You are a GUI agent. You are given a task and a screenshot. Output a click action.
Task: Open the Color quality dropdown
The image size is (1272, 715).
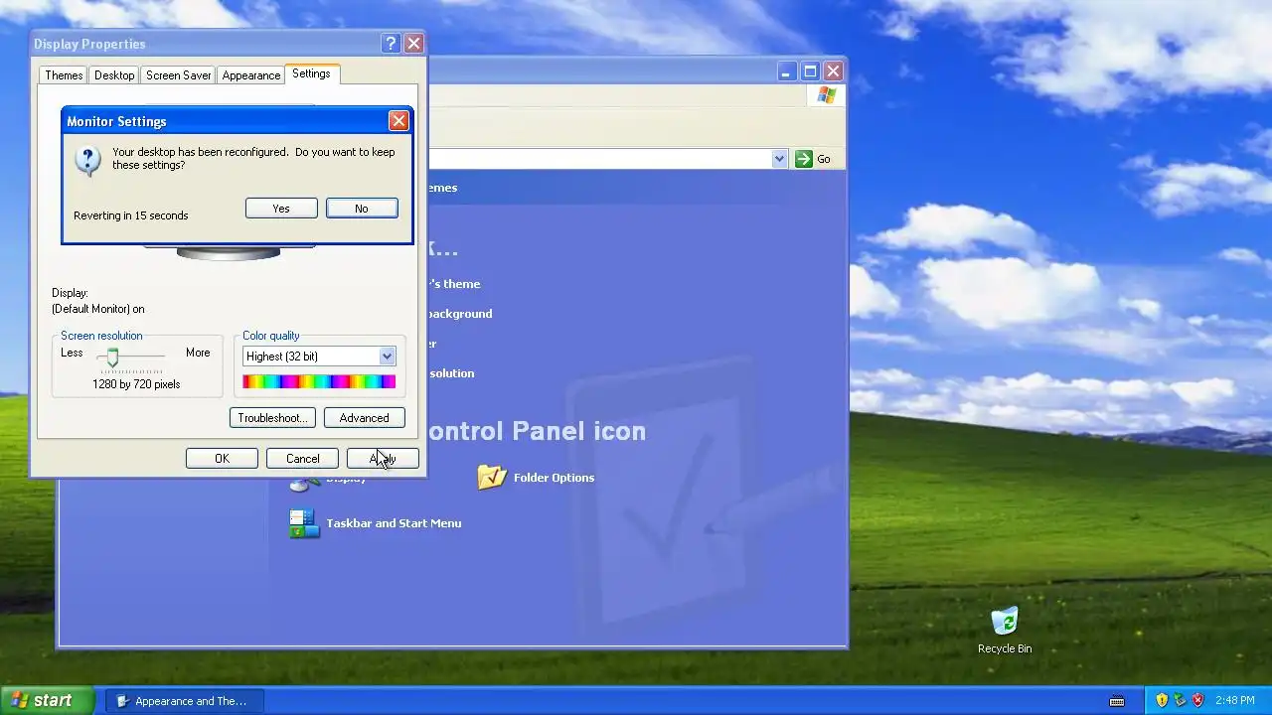click(x=387, y=357)
